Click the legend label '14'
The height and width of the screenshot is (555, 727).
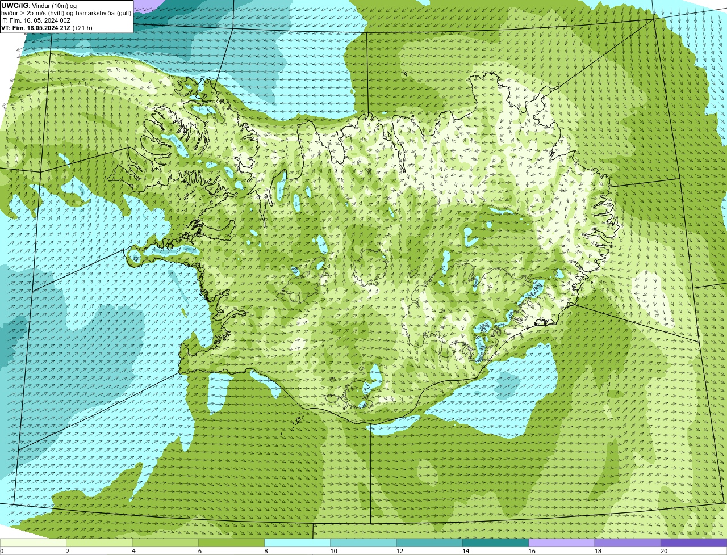[466, 551]
